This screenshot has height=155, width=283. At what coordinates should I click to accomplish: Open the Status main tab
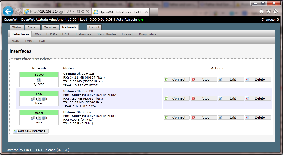[17, 27]
